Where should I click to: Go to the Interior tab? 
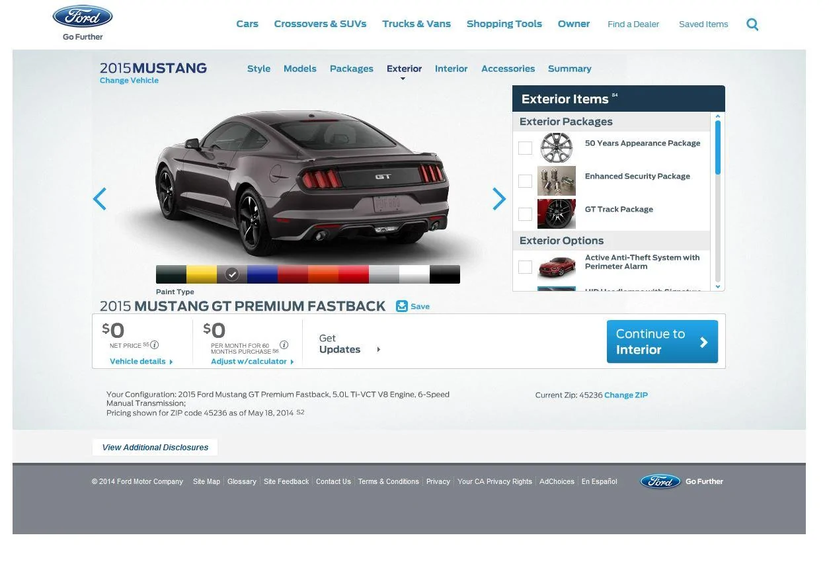pos(452,69)
